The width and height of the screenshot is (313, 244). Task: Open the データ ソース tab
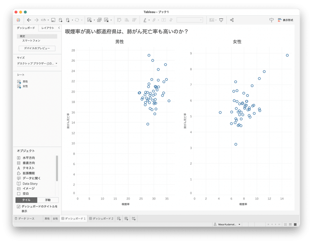25,219
